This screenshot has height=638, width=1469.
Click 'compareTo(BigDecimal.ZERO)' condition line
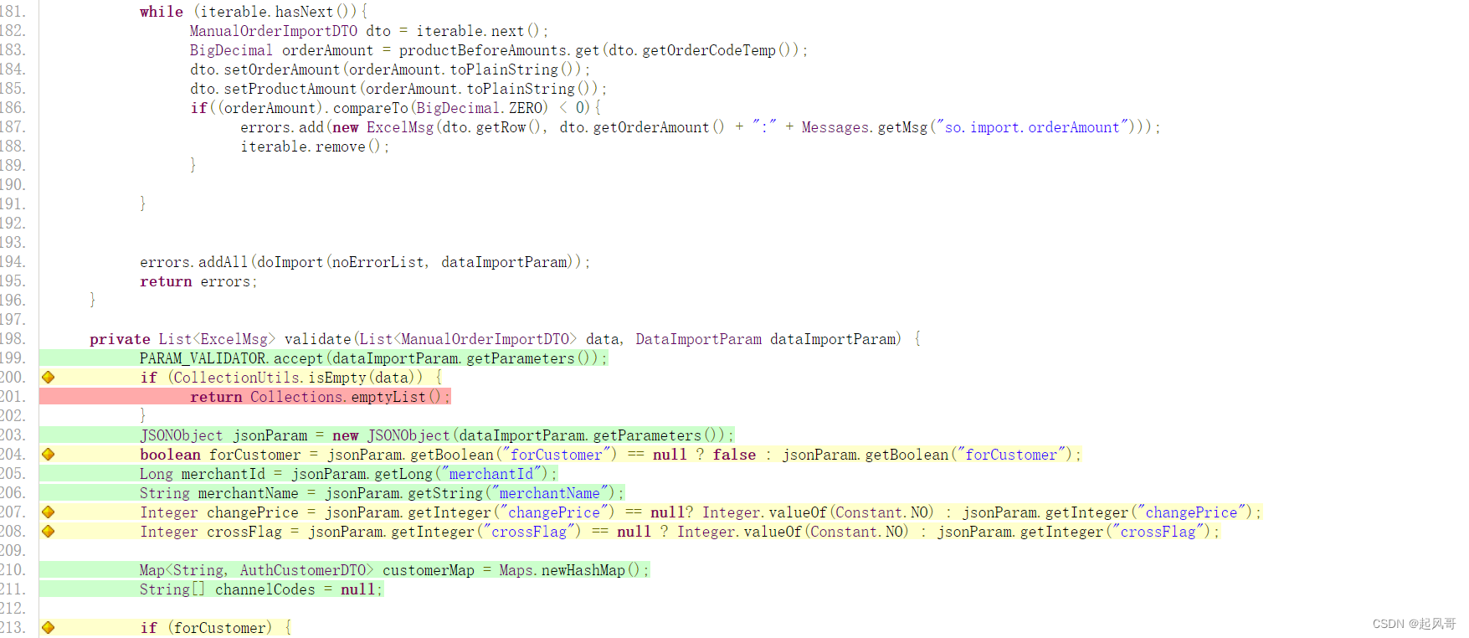point(395,108)
